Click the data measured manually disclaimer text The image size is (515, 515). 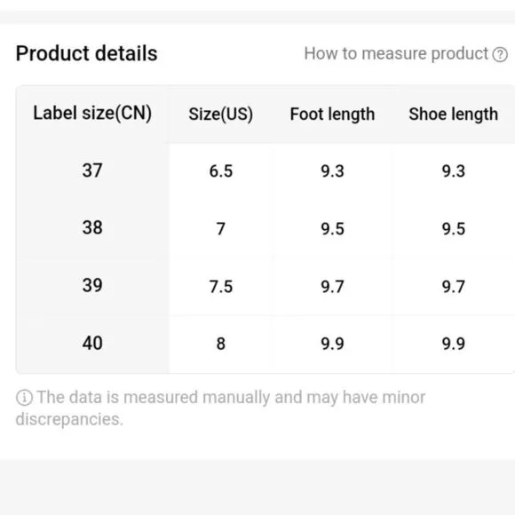tap(221, 408)
